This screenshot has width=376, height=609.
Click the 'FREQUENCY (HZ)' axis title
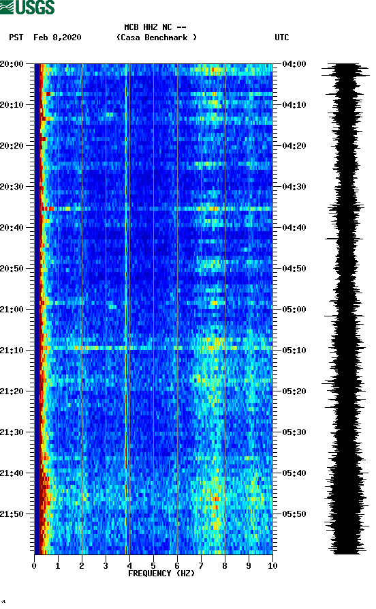click(161, 574)
